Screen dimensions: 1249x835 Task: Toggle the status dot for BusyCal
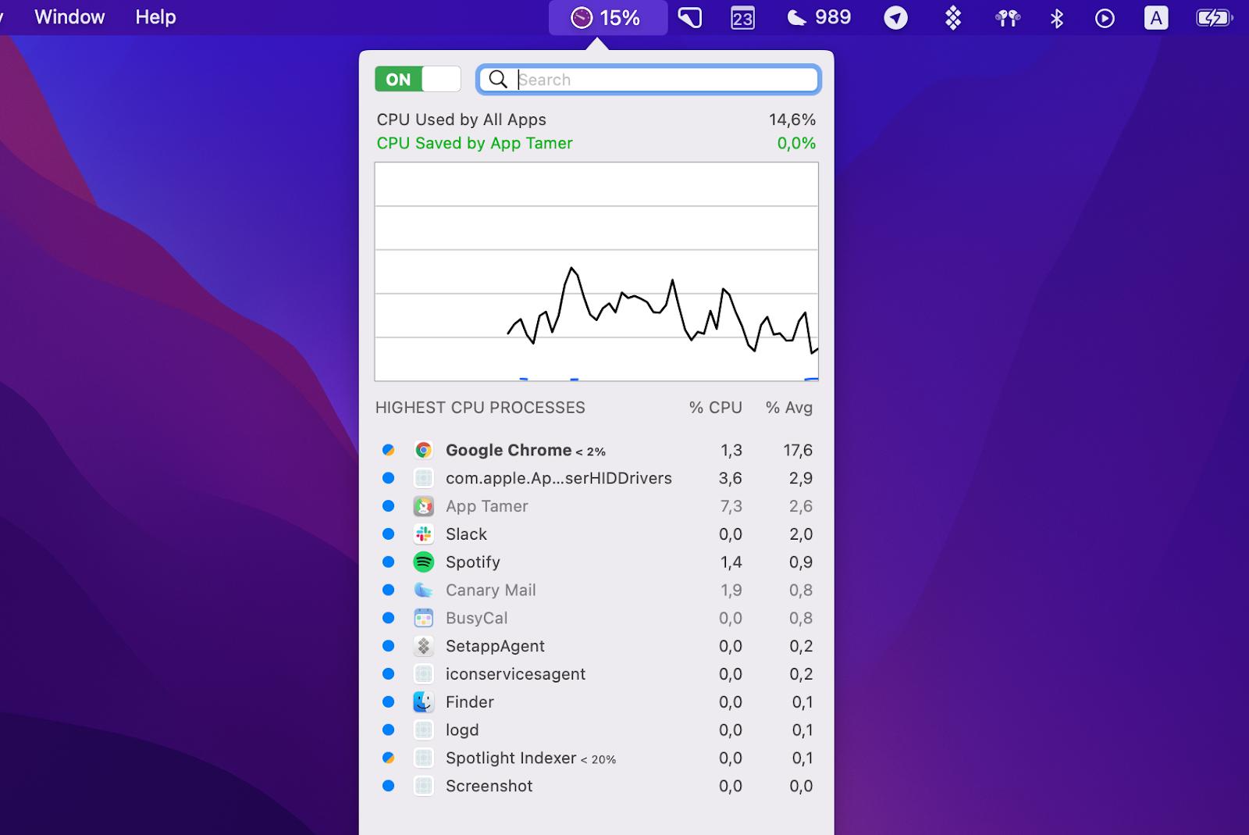coord(388,618)
